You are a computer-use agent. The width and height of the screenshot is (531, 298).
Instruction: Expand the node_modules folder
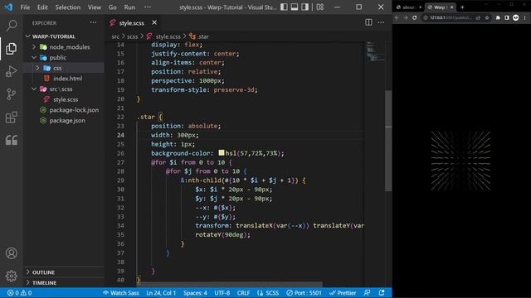(x=34, y=47)
